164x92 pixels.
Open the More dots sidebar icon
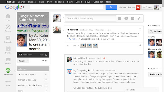pos(8,81)
